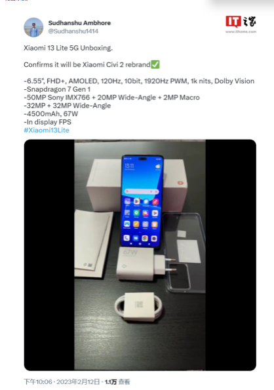
Task: Click the Sudhanshu Ambhore display name
Action: tap(79, 23)
